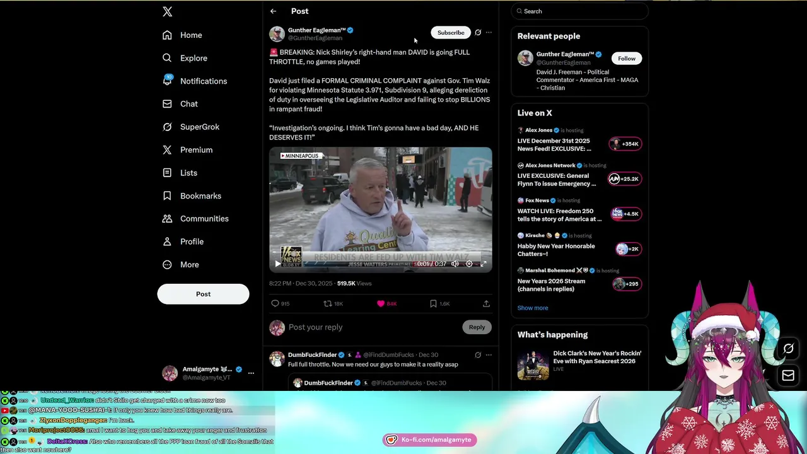Click reply comment icon with 915

pyautogui.click(x=280, y=304)
